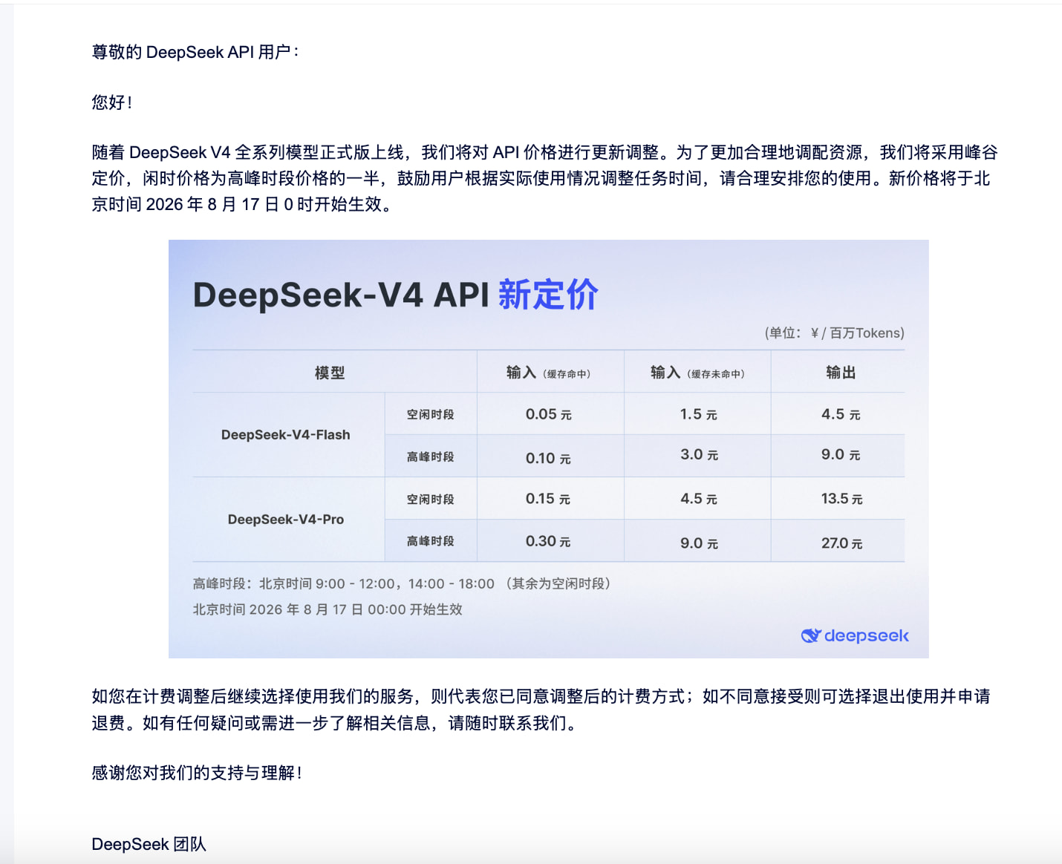Click the "1.5 元" price cell
Screen dimensions: 1062x864
pyautogui.click(x=698, y=414)
